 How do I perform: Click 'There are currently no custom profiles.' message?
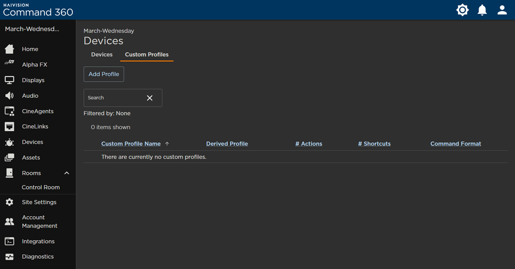tap(154, 157)
